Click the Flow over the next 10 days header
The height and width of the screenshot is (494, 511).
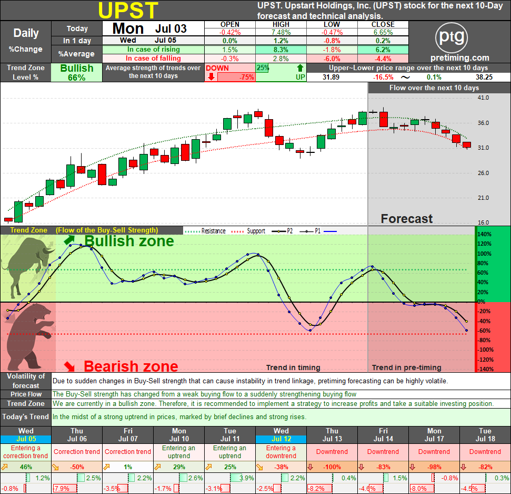(x=434, y=88)
